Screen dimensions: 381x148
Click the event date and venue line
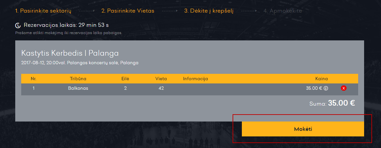80,63
